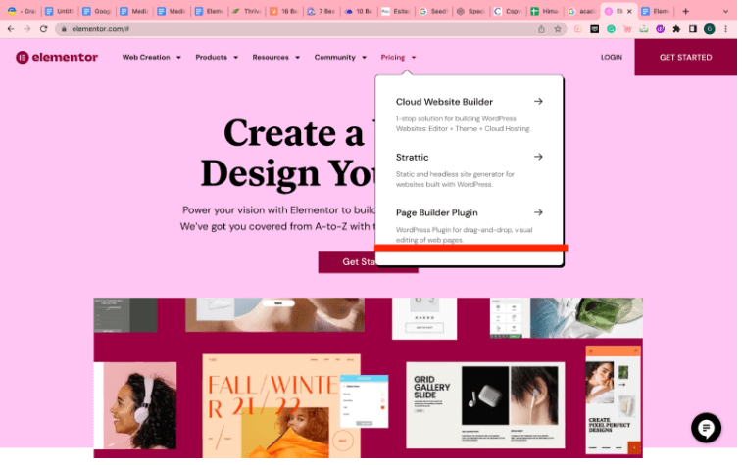Switch to the Untitled document tab
Screen dimensions: 742x465
[60, 11]
